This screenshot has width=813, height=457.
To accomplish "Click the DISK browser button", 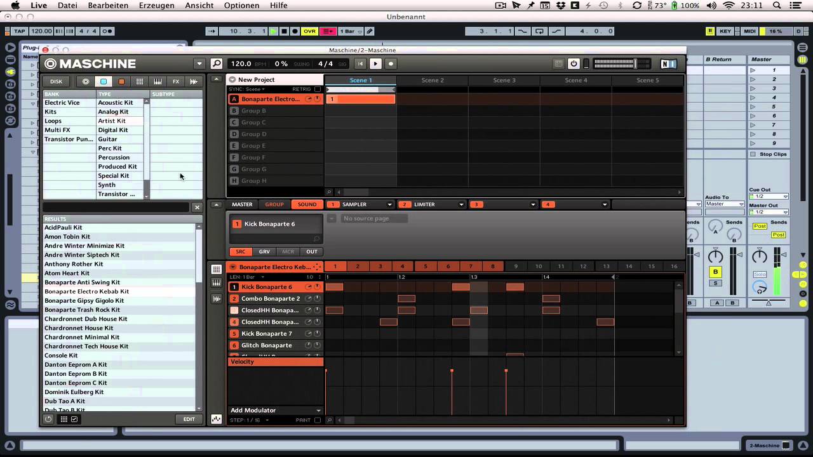I will pyautogui.click(x=57, y=81).
